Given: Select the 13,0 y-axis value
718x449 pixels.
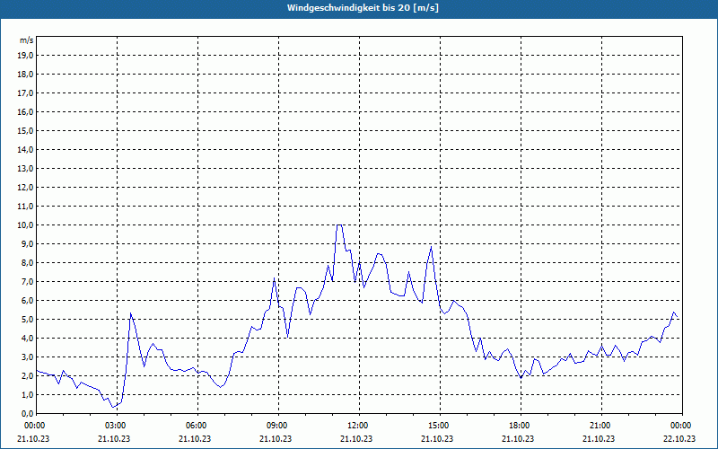Looking at the screenshot, I should tap(25, 168).
